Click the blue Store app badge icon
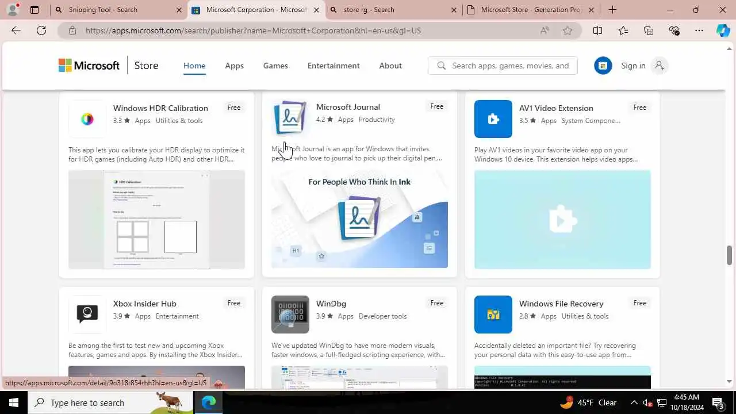The height and width of the screenshot is (414, 736). click(603, 66)
